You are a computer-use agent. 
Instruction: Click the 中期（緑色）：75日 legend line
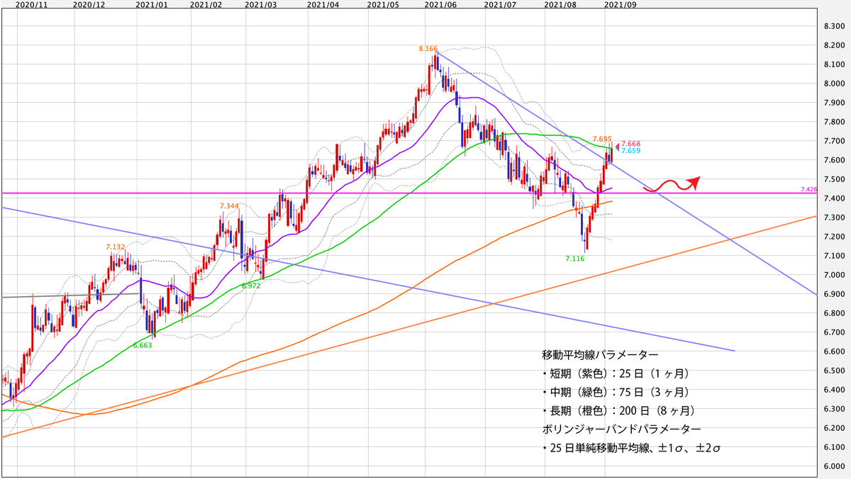click(616, 391)
